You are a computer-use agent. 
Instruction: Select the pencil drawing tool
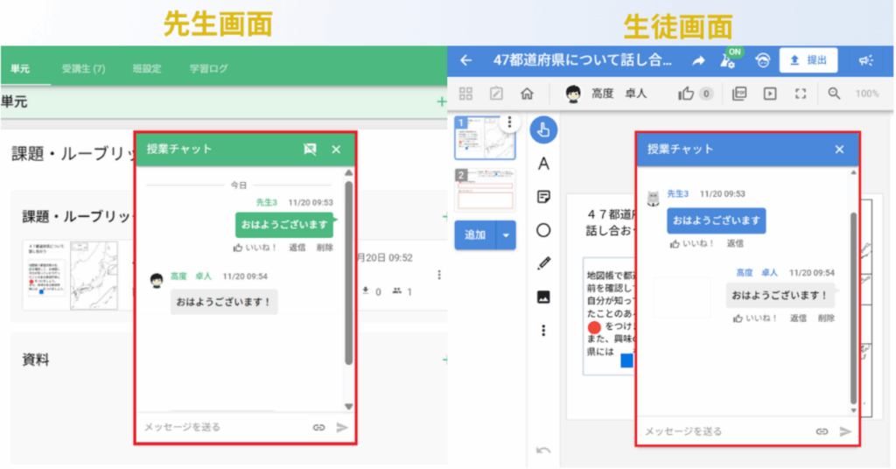point(543,263)
